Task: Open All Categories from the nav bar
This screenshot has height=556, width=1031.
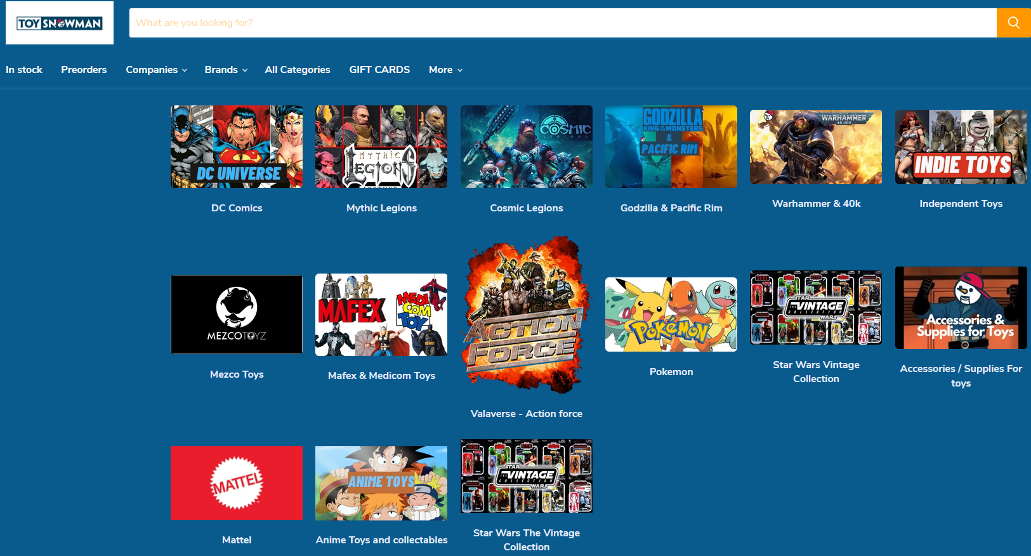Action: [298, 70]
